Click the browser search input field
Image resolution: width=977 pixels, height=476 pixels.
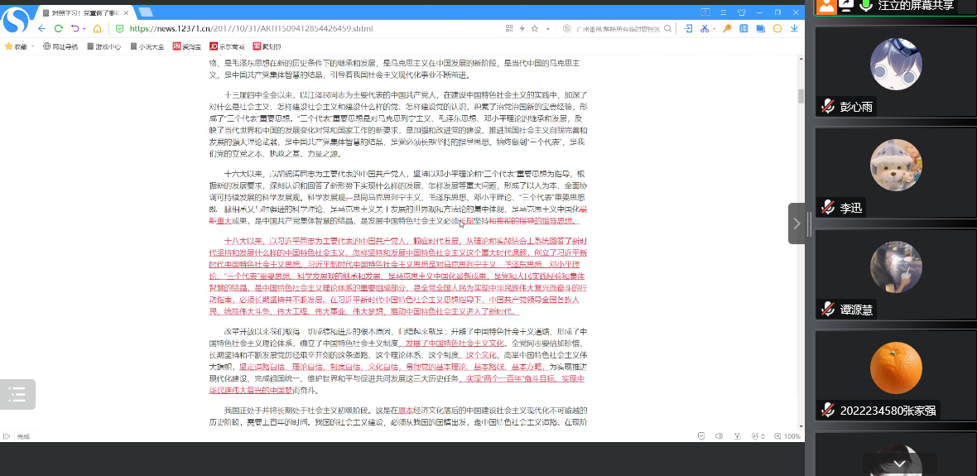(621, 28)
